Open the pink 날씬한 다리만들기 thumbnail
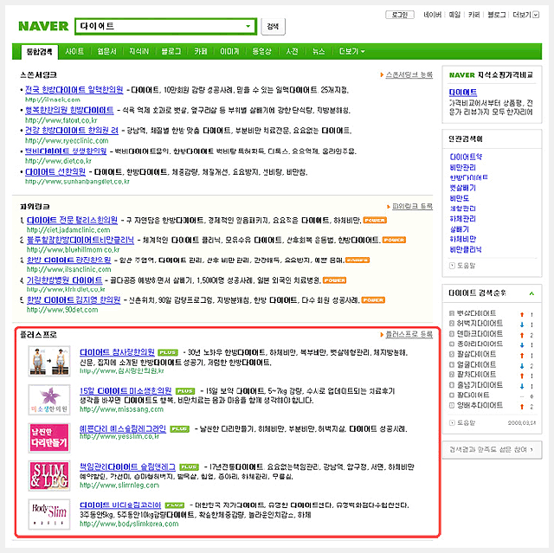554x553 pixels. pos(49,438)
